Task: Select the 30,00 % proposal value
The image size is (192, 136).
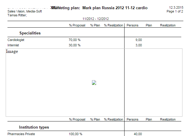Action: tap(75, 45)
